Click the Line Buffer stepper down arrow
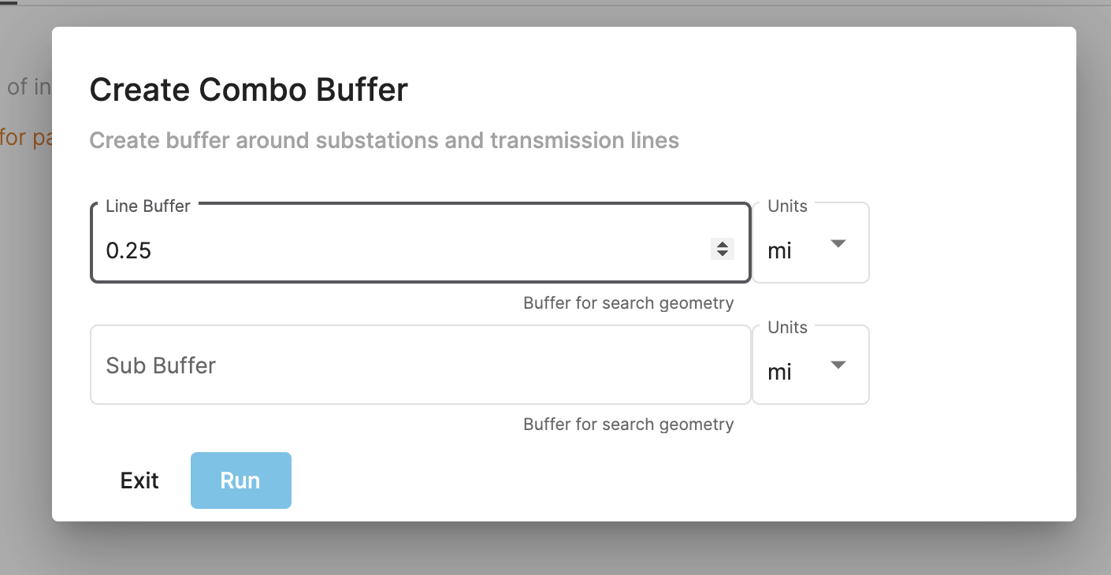 pos(722,253)
